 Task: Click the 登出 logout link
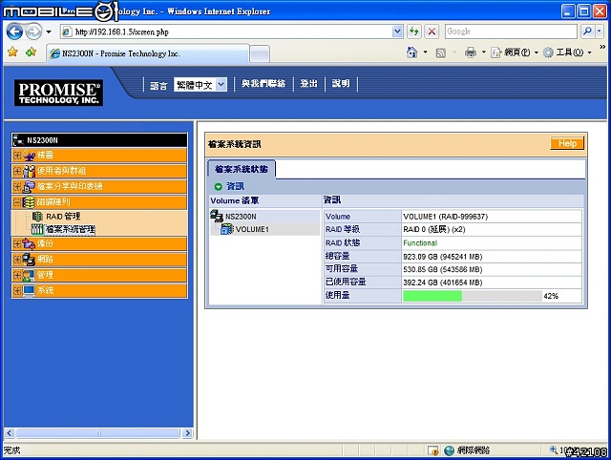308,84
